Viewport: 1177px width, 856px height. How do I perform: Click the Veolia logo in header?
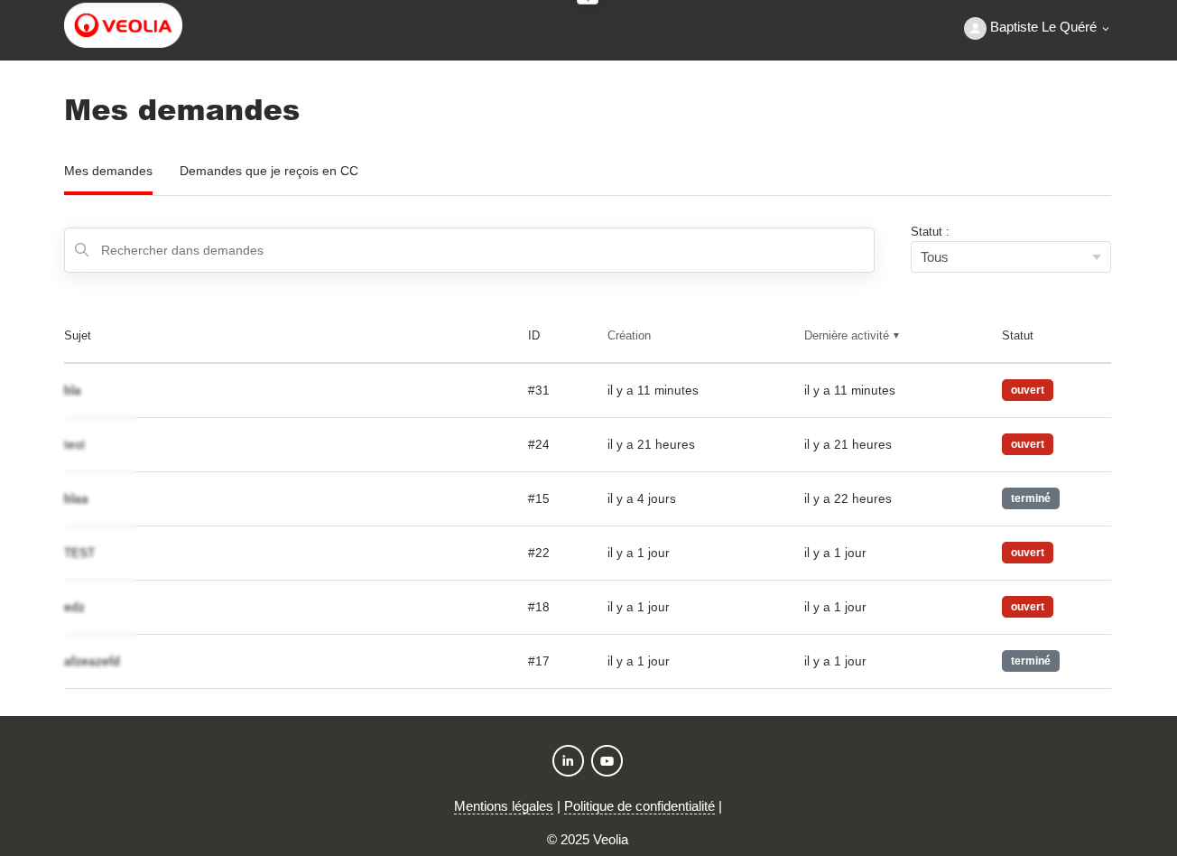(x=123, y=25)
